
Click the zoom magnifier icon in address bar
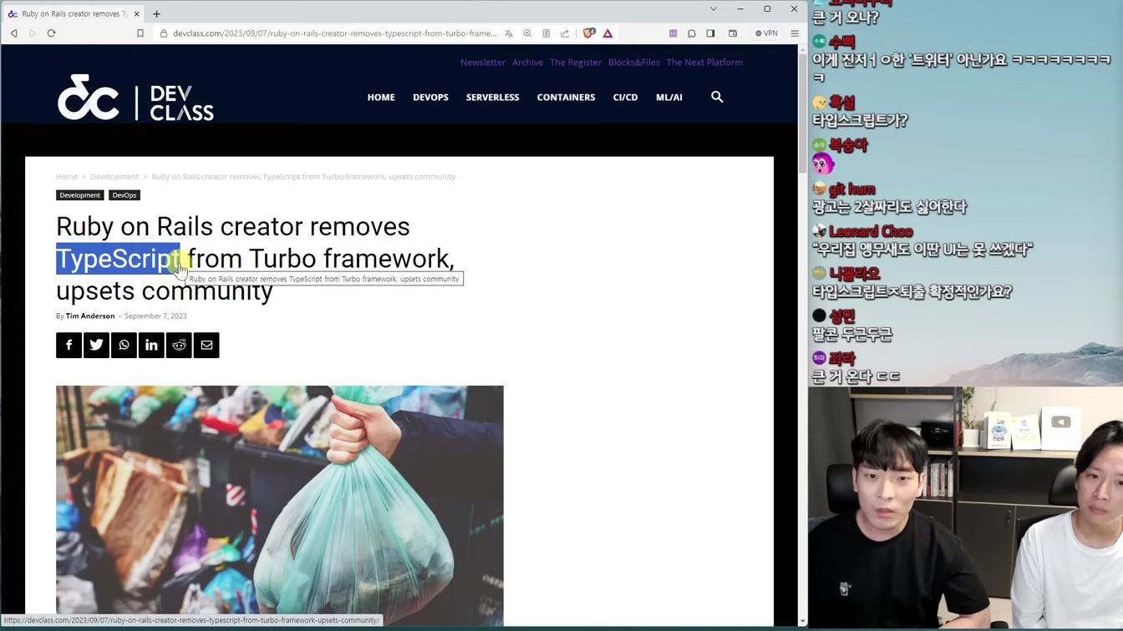(527, 33)
